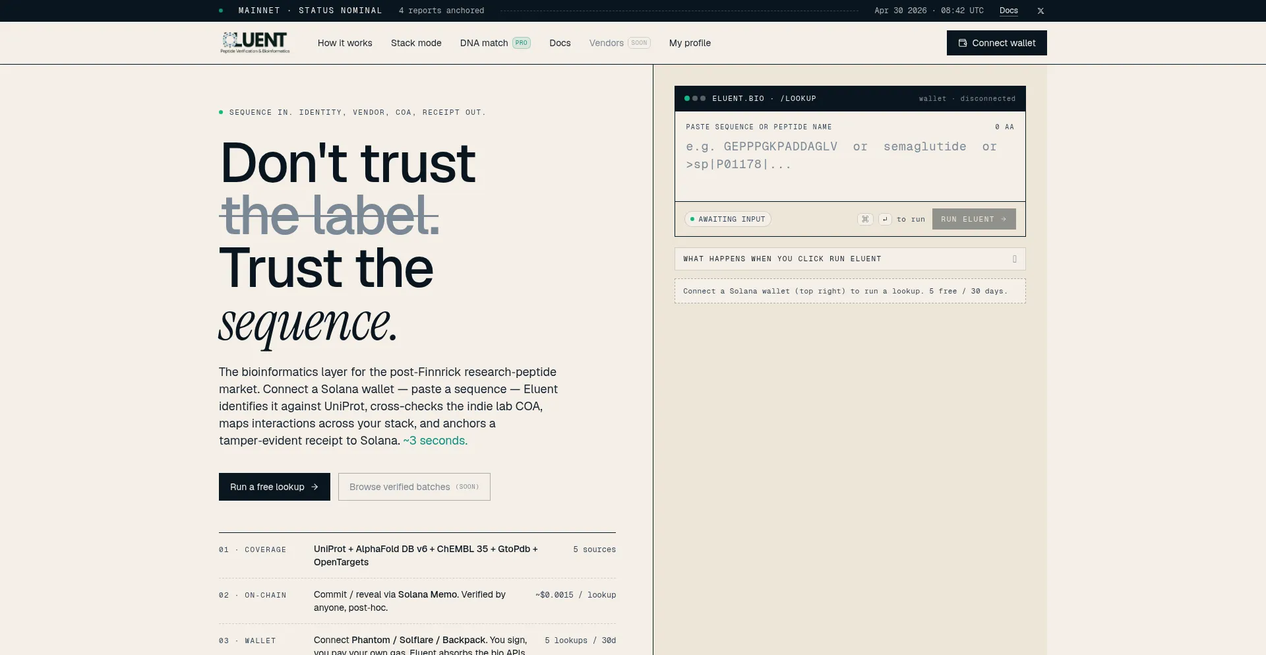Open How it works page
Image resolution: width=1266 pixels, height=655 pixels.
tap(345, 43)
